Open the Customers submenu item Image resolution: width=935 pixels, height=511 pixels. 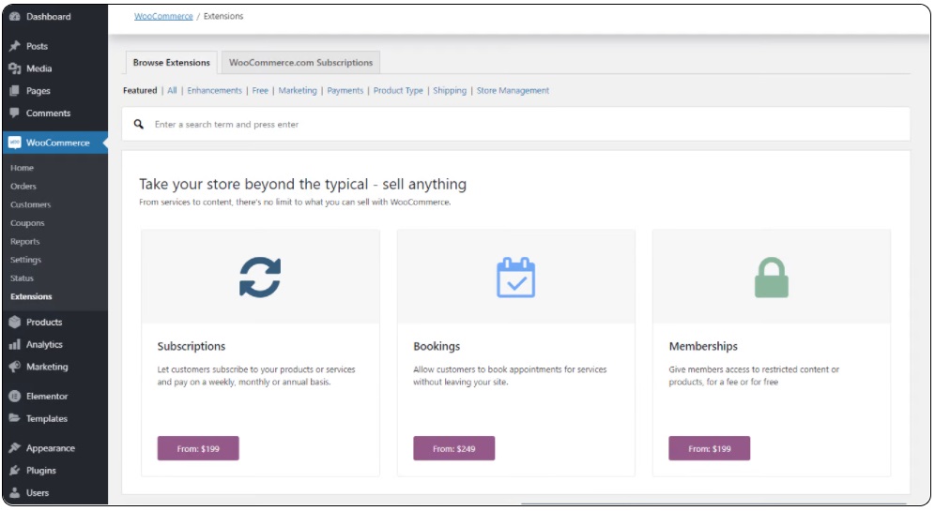[30, 205]
